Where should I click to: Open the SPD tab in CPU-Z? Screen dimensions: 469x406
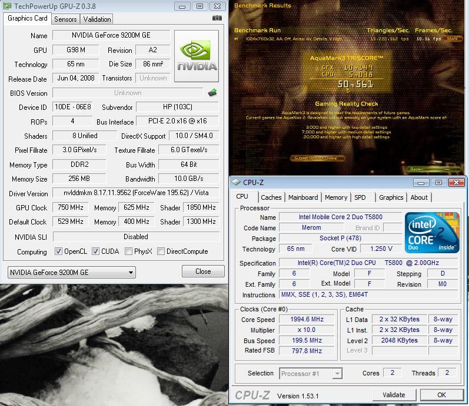[x=360, y=197]
